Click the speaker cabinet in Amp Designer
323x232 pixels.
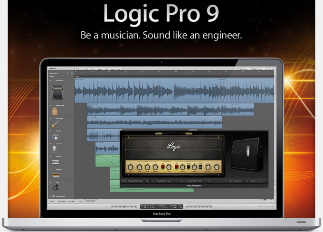tap(247, 154)
